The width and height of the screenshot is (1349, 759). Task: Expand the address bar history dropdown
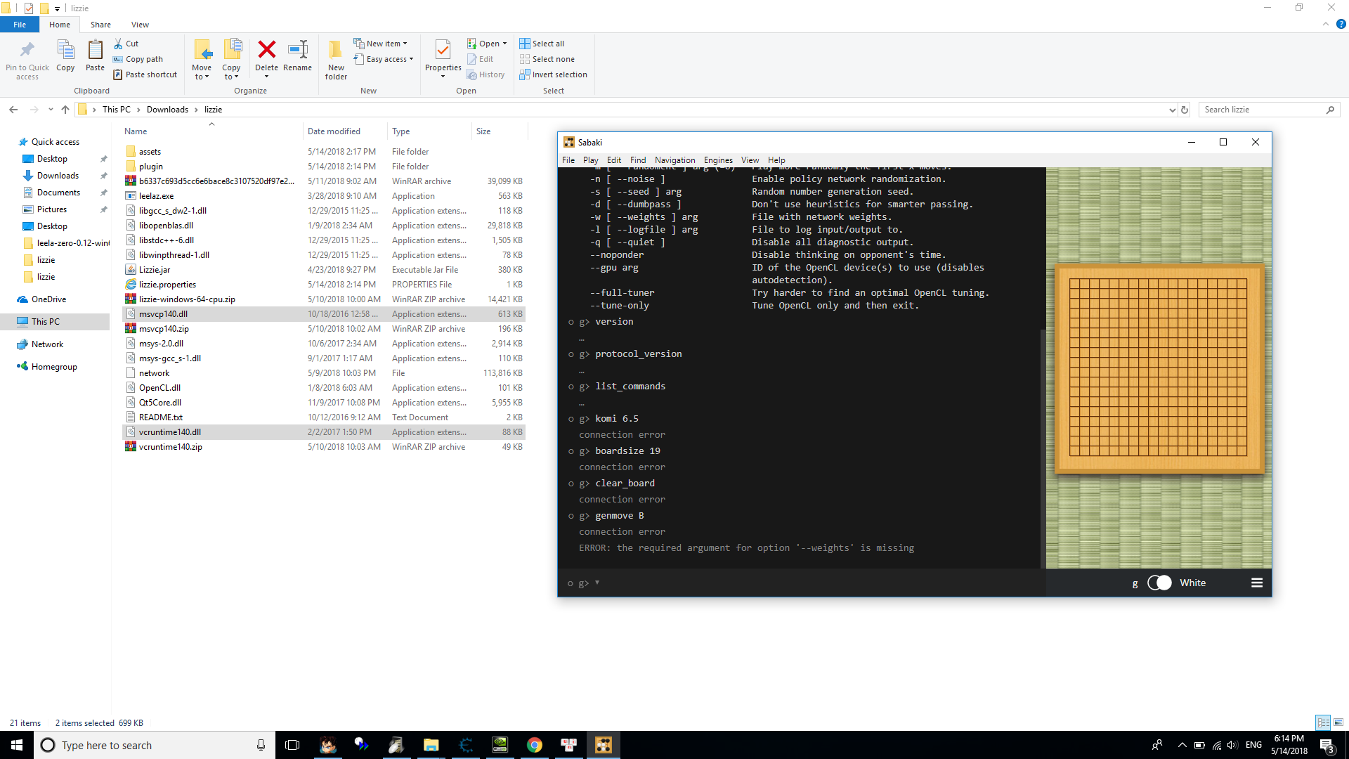point(1172,110)
